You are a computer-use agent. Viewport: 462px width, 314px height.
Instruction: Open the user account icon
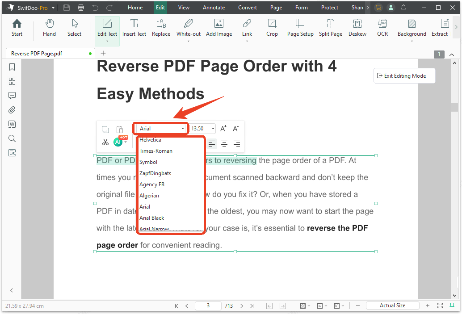(391, 8)
